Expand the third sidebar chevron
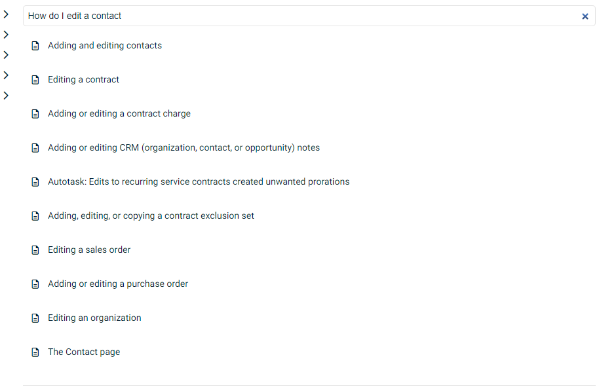This screenshot has height=389, width=599. tap(6, 55)
